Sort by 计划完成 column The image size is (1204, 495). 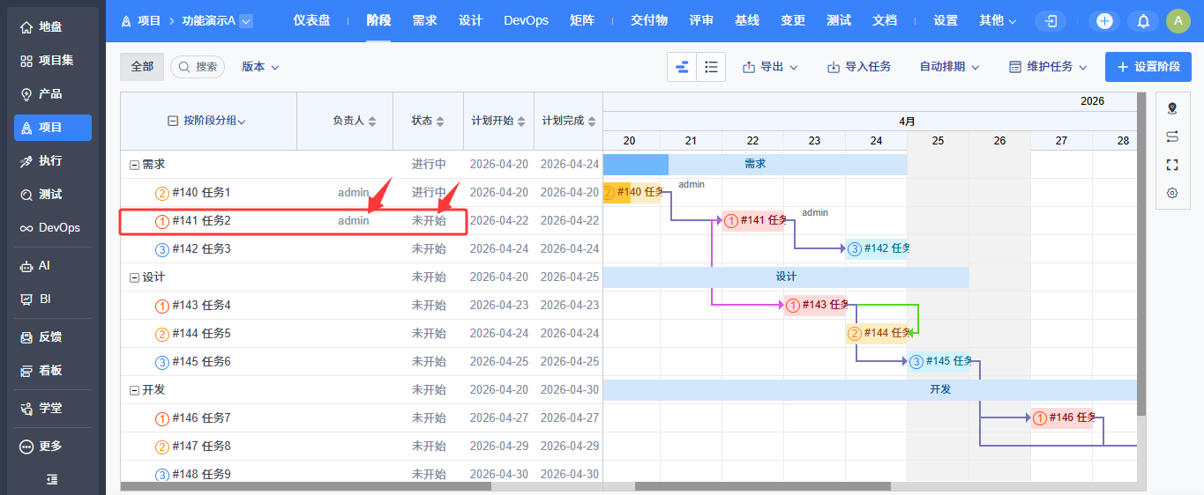coord(569,121)
